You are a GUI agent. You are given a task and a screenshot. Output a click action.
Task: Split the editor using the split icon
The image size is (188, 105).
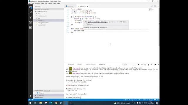[155, 6]
